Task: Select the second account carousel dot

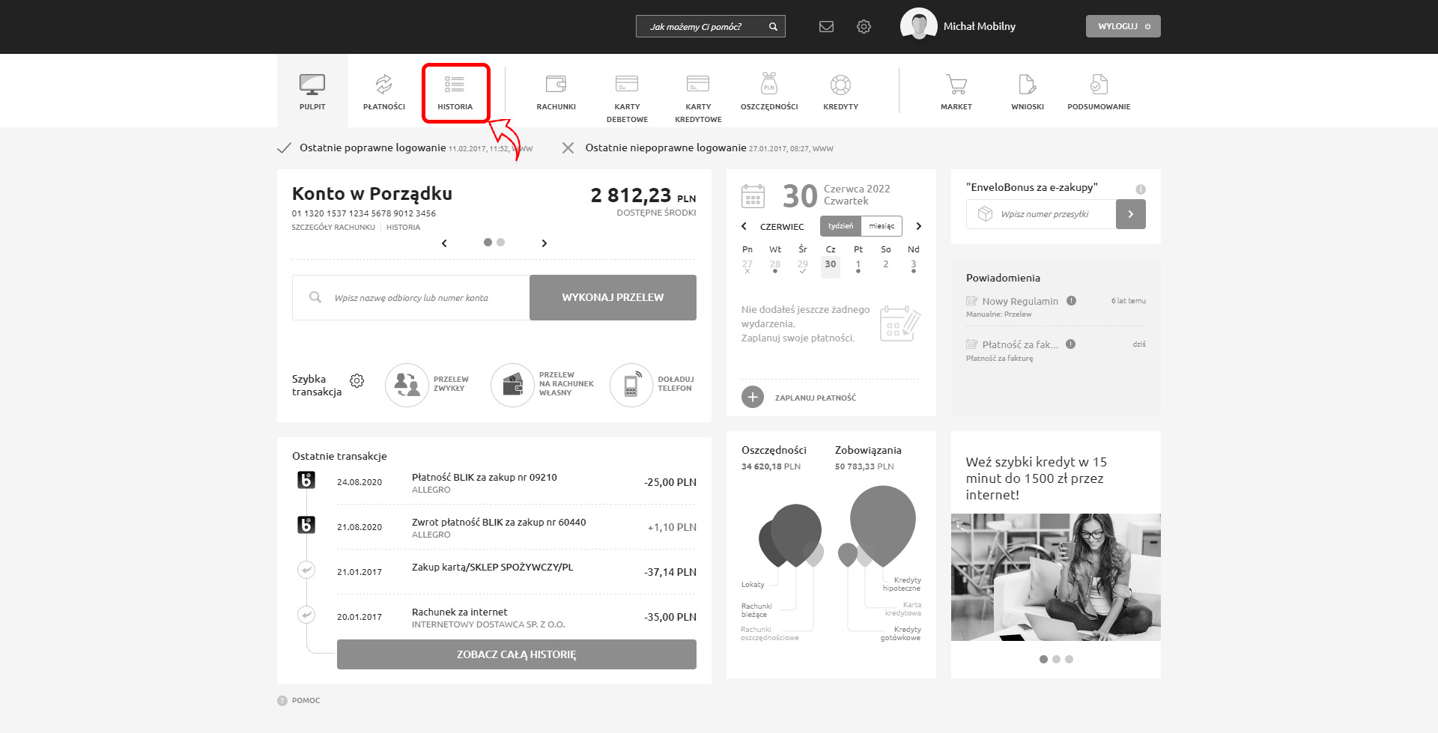Action: [x=501, y=243]
